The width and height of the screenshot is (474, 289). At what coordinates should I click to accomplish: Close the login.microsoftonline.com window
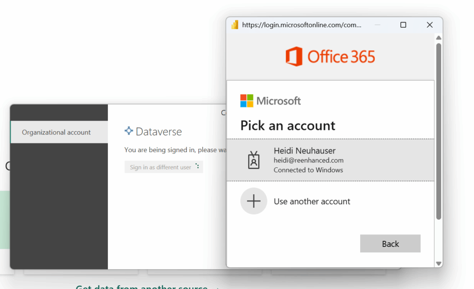click(430, 25)
